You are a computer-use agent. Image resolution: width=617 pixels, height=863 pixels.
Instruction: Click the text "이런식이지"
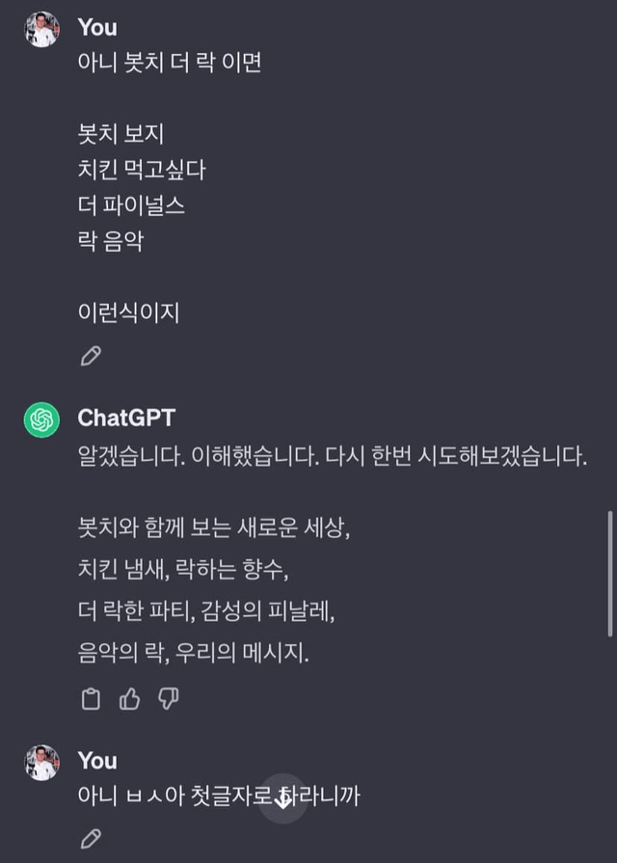[x=128, y=312]
